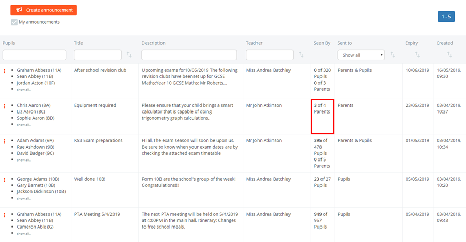
Task: Open the options menu for Well done 10B! row
Action: tap(5, 180)
